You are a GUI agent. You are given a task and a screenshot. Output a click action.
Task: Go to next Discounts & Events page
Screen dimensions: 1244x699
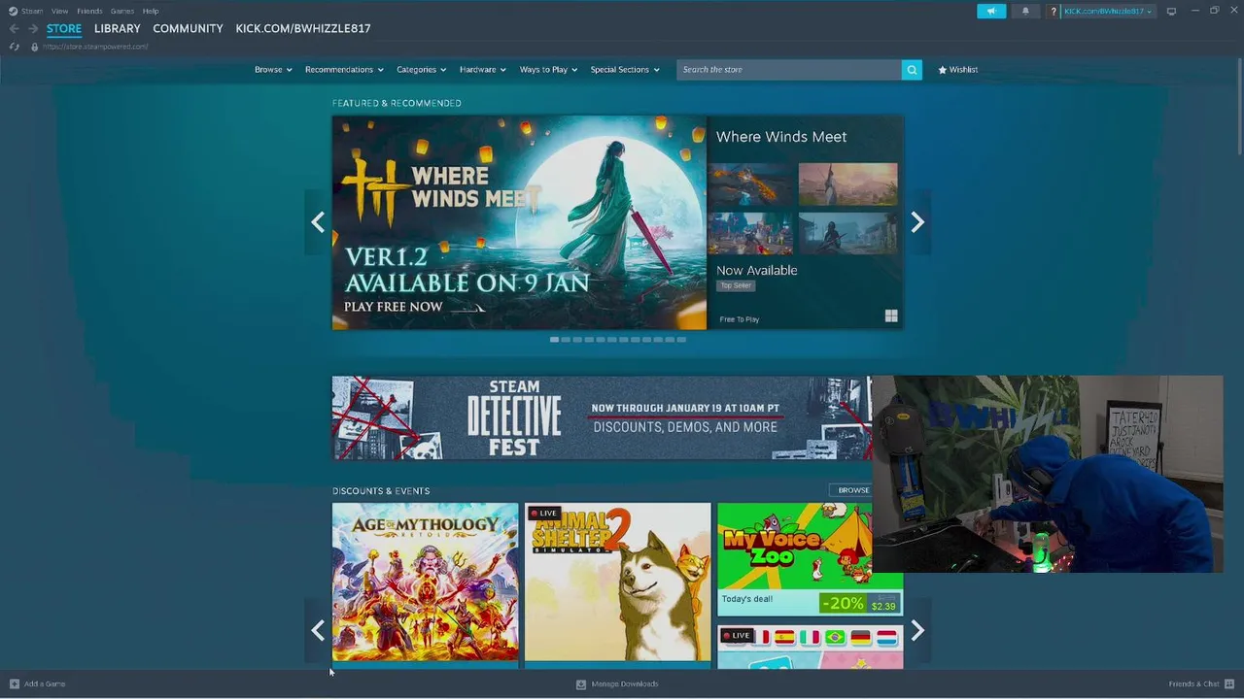click(x=917, y=631)
